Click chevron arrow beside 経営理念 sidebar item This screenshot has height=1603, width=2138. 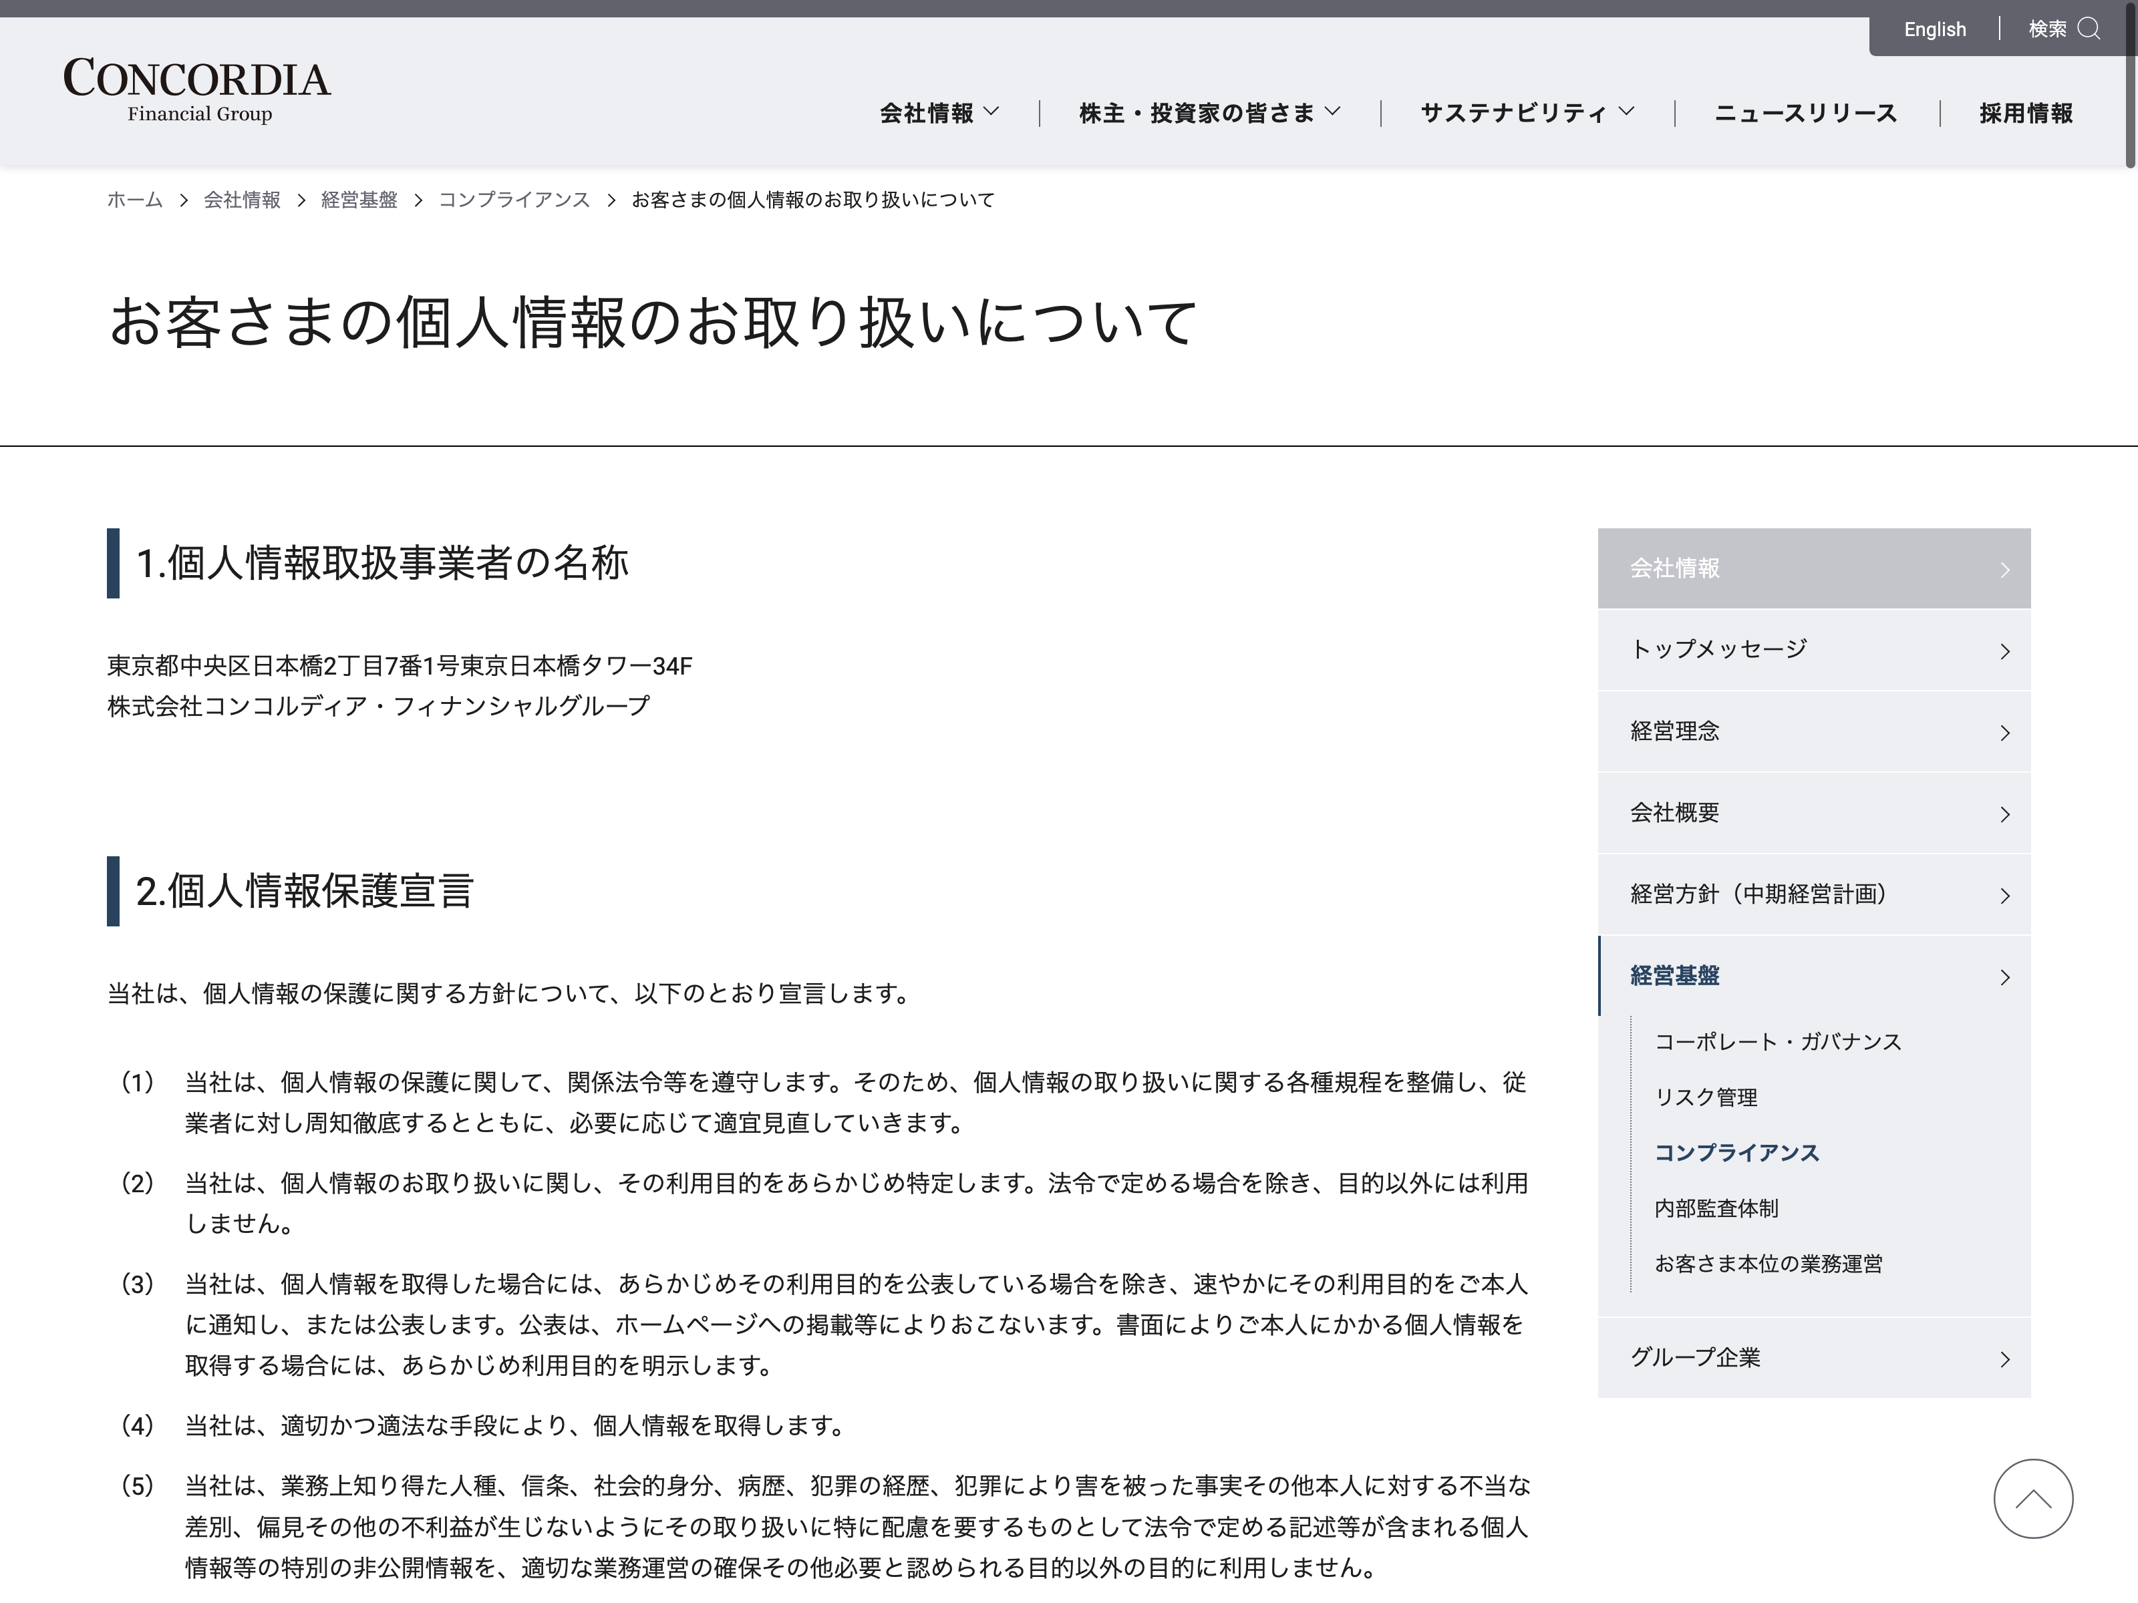coord(2004,733)
